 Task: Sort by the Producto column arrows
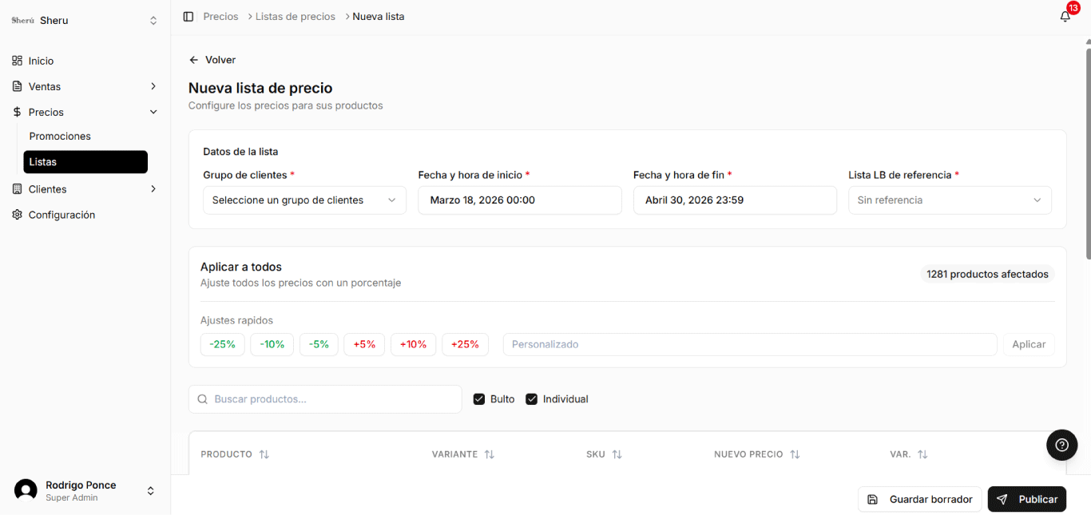pos(264,454)
